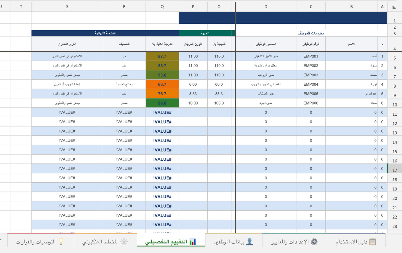Click the الرقم الوظيفي heading cell
Image resolution: width=402 pixels, height=253 pixels.
pyautogui.click(x=311, y=44)
